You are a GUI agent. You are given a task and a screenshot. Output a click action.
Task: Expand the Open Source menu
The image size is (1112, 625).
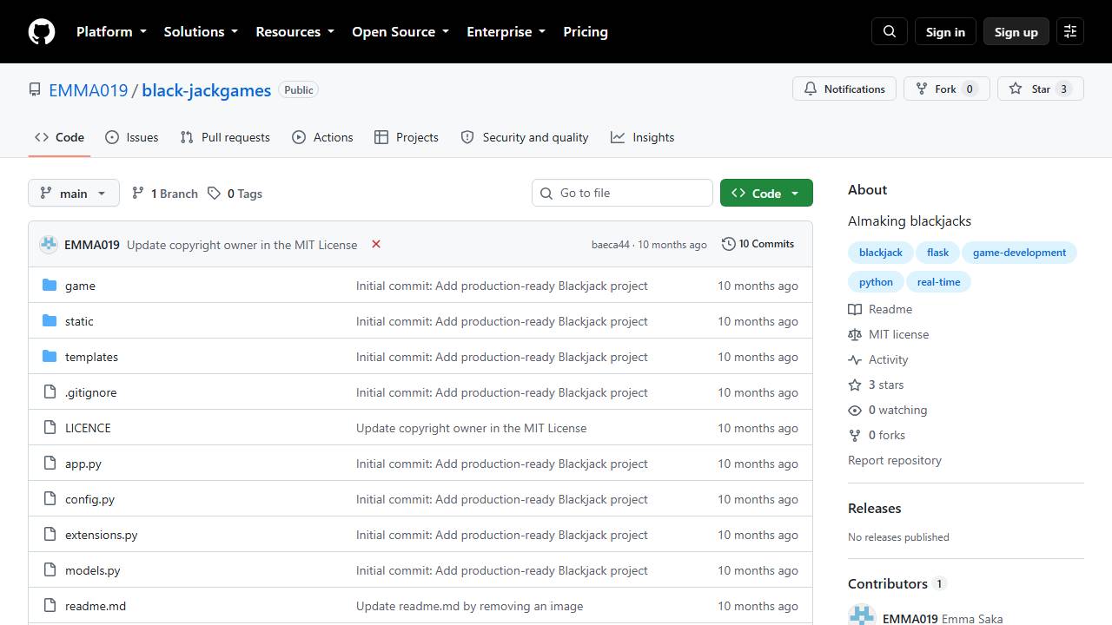400,31
